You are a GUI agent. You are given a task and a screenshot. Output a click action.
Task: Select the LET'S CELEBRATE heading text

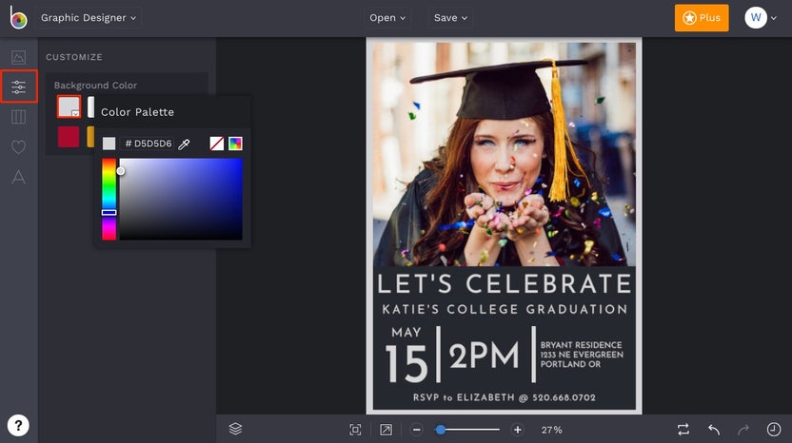point(505,283)
